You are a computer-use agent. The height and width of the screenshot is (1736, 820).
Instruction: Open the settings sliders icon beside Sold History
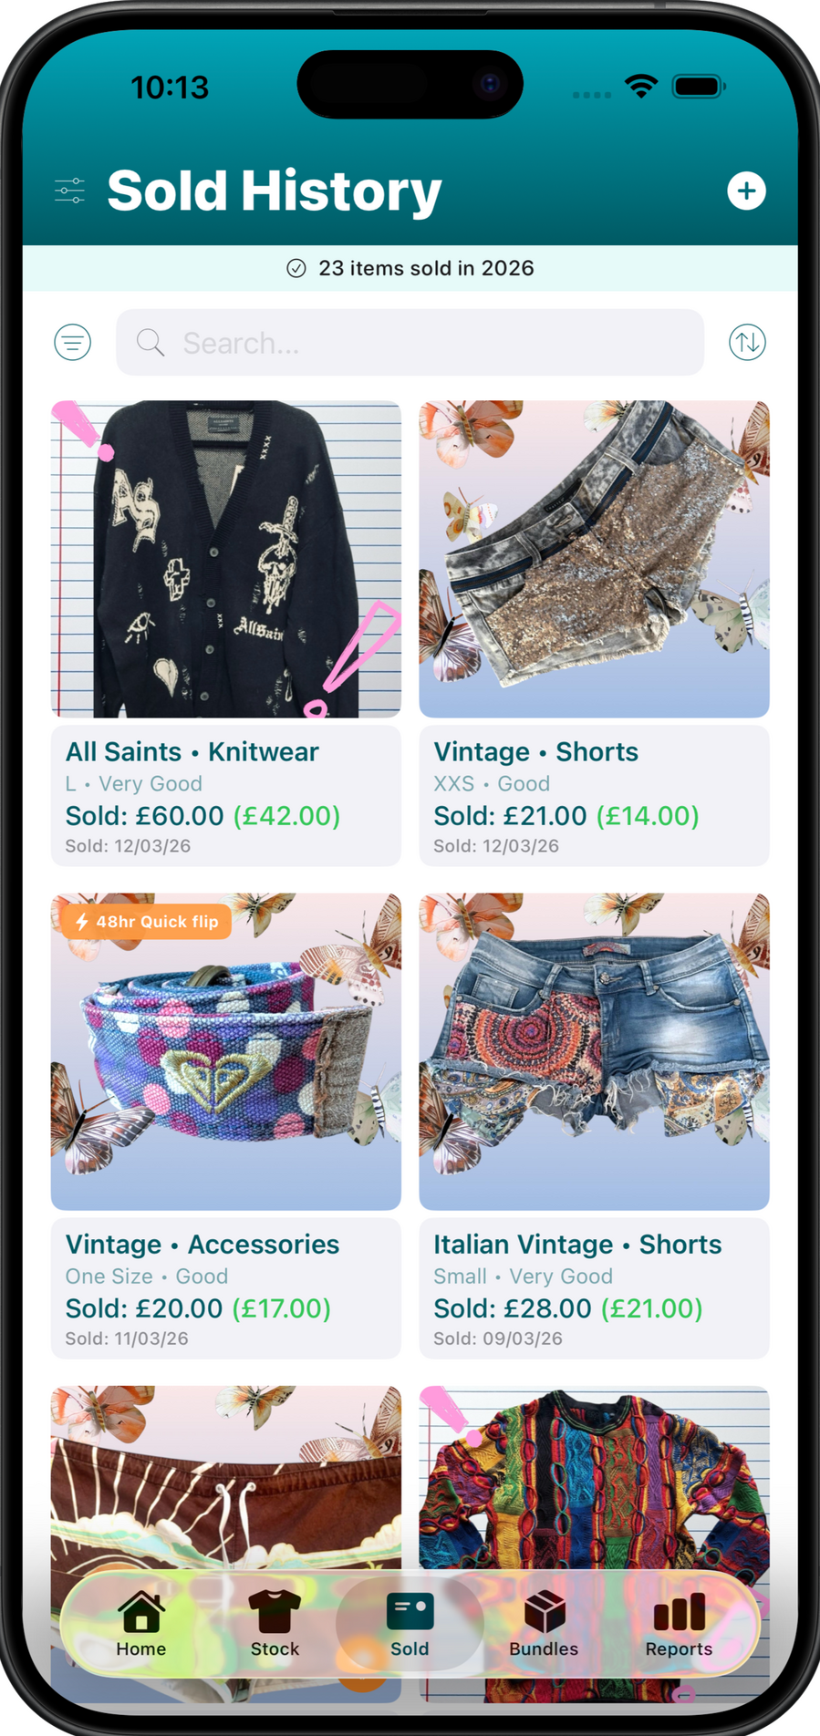coord(69,191)
